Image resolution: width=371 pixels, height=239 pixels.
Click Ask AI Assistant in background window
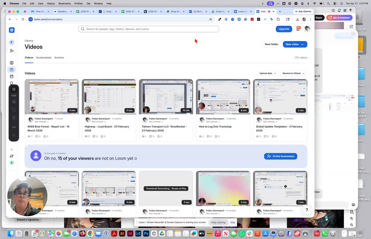tap(339, 18)
